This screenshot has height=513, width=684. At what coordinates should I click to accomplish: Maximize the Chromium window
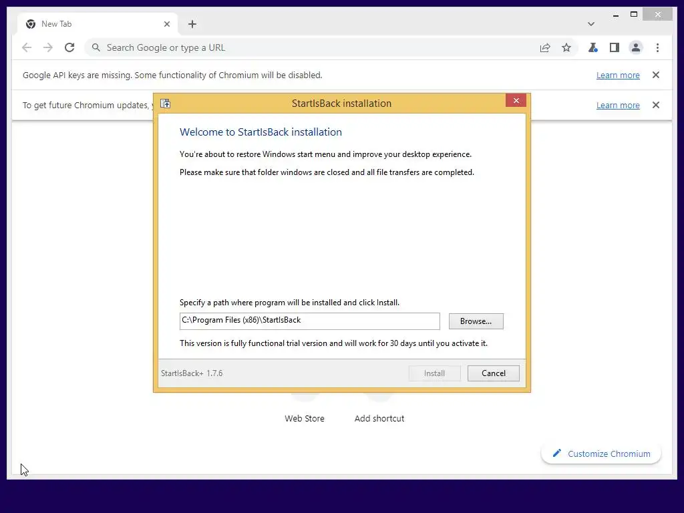(634, 15)
